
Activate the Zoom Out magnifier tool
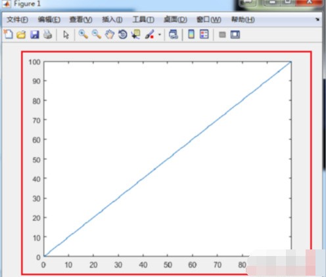click(x=97, y=34)
